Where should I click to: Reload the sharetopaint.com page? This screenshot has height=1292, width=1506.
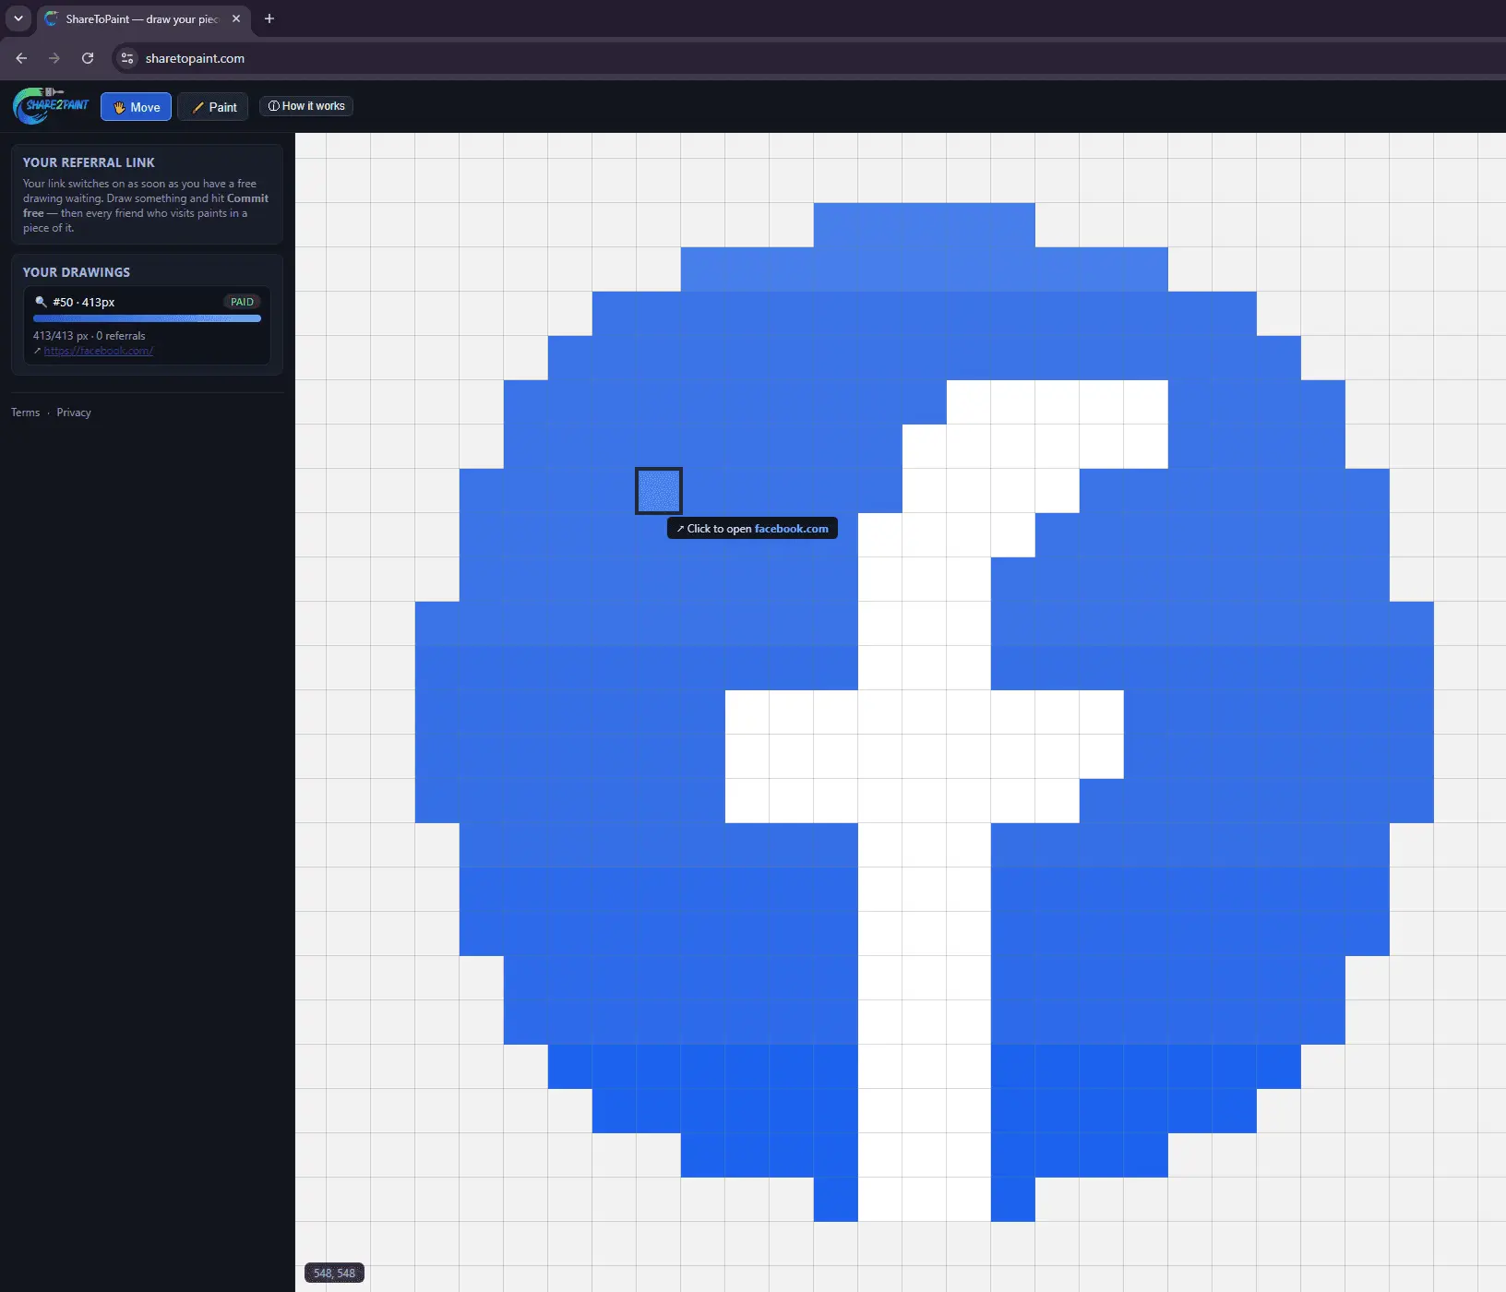88,58
